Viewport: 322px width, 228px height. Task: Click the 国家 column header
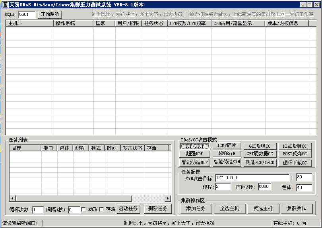(x=104, y=23)
